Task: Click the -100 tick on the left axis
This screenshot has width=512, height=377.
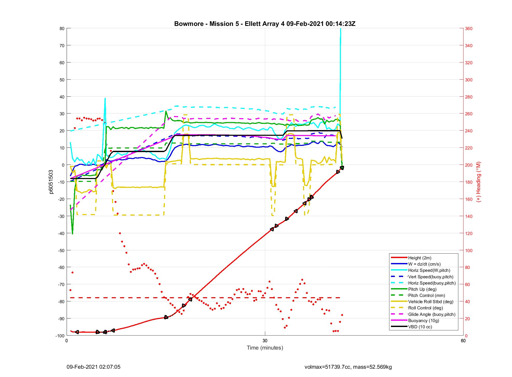Action: [60, 336]
